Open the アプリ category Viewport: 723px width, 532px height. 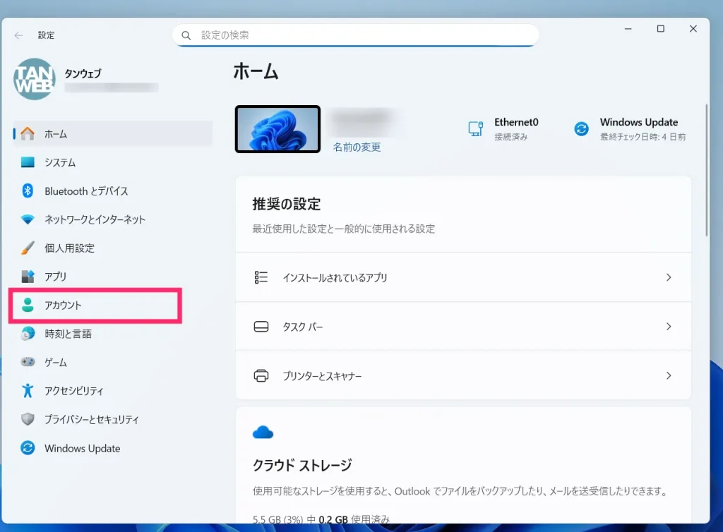(113, 277)
